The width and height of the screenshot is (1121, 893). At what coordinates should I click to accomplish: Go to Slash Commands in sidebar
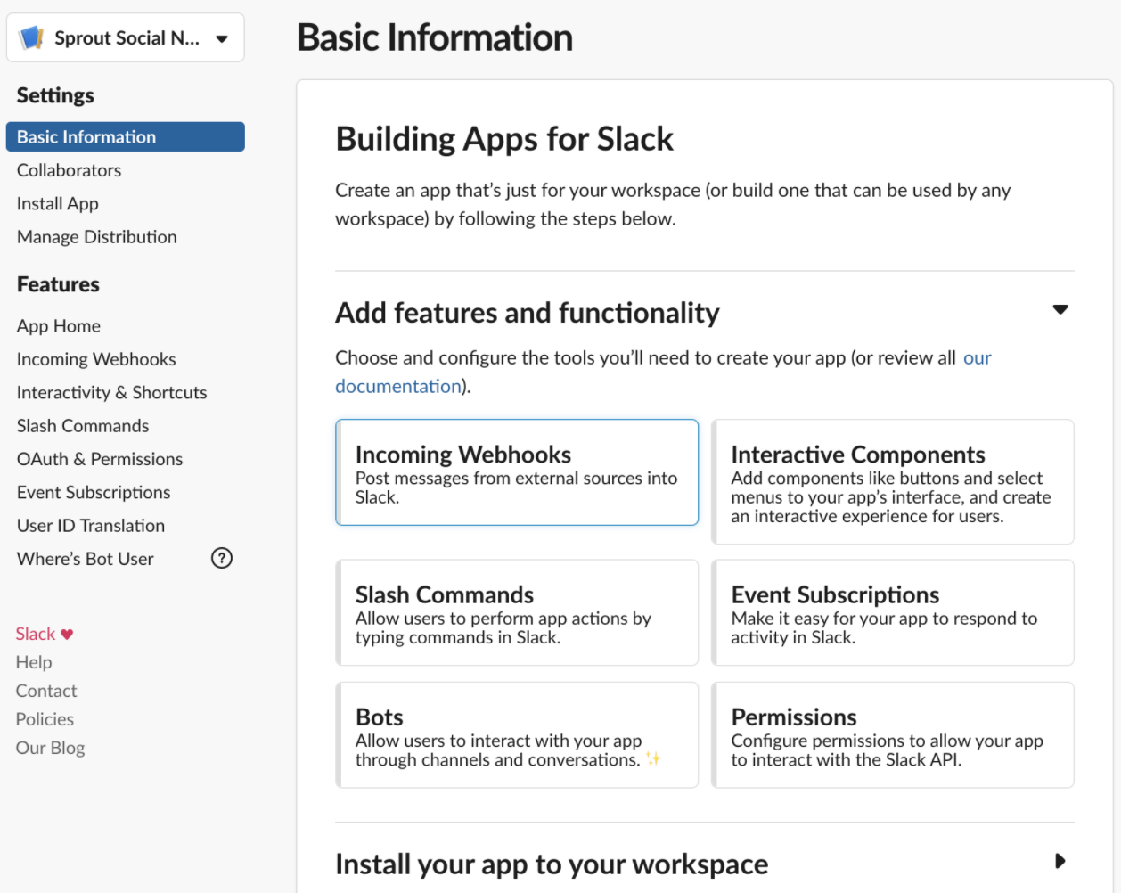click(x=83, y=426)
